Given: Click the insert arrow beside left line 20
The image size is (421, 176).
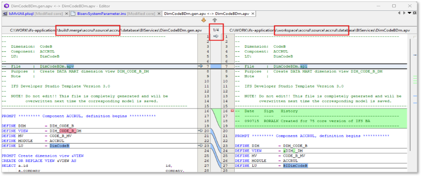Looking at the screenshot, I should point(200,131).
